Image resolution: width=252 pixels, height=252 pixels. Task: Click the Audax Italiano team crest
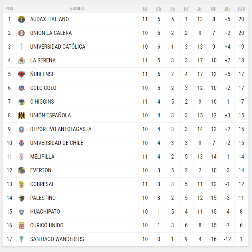(21, 19)
